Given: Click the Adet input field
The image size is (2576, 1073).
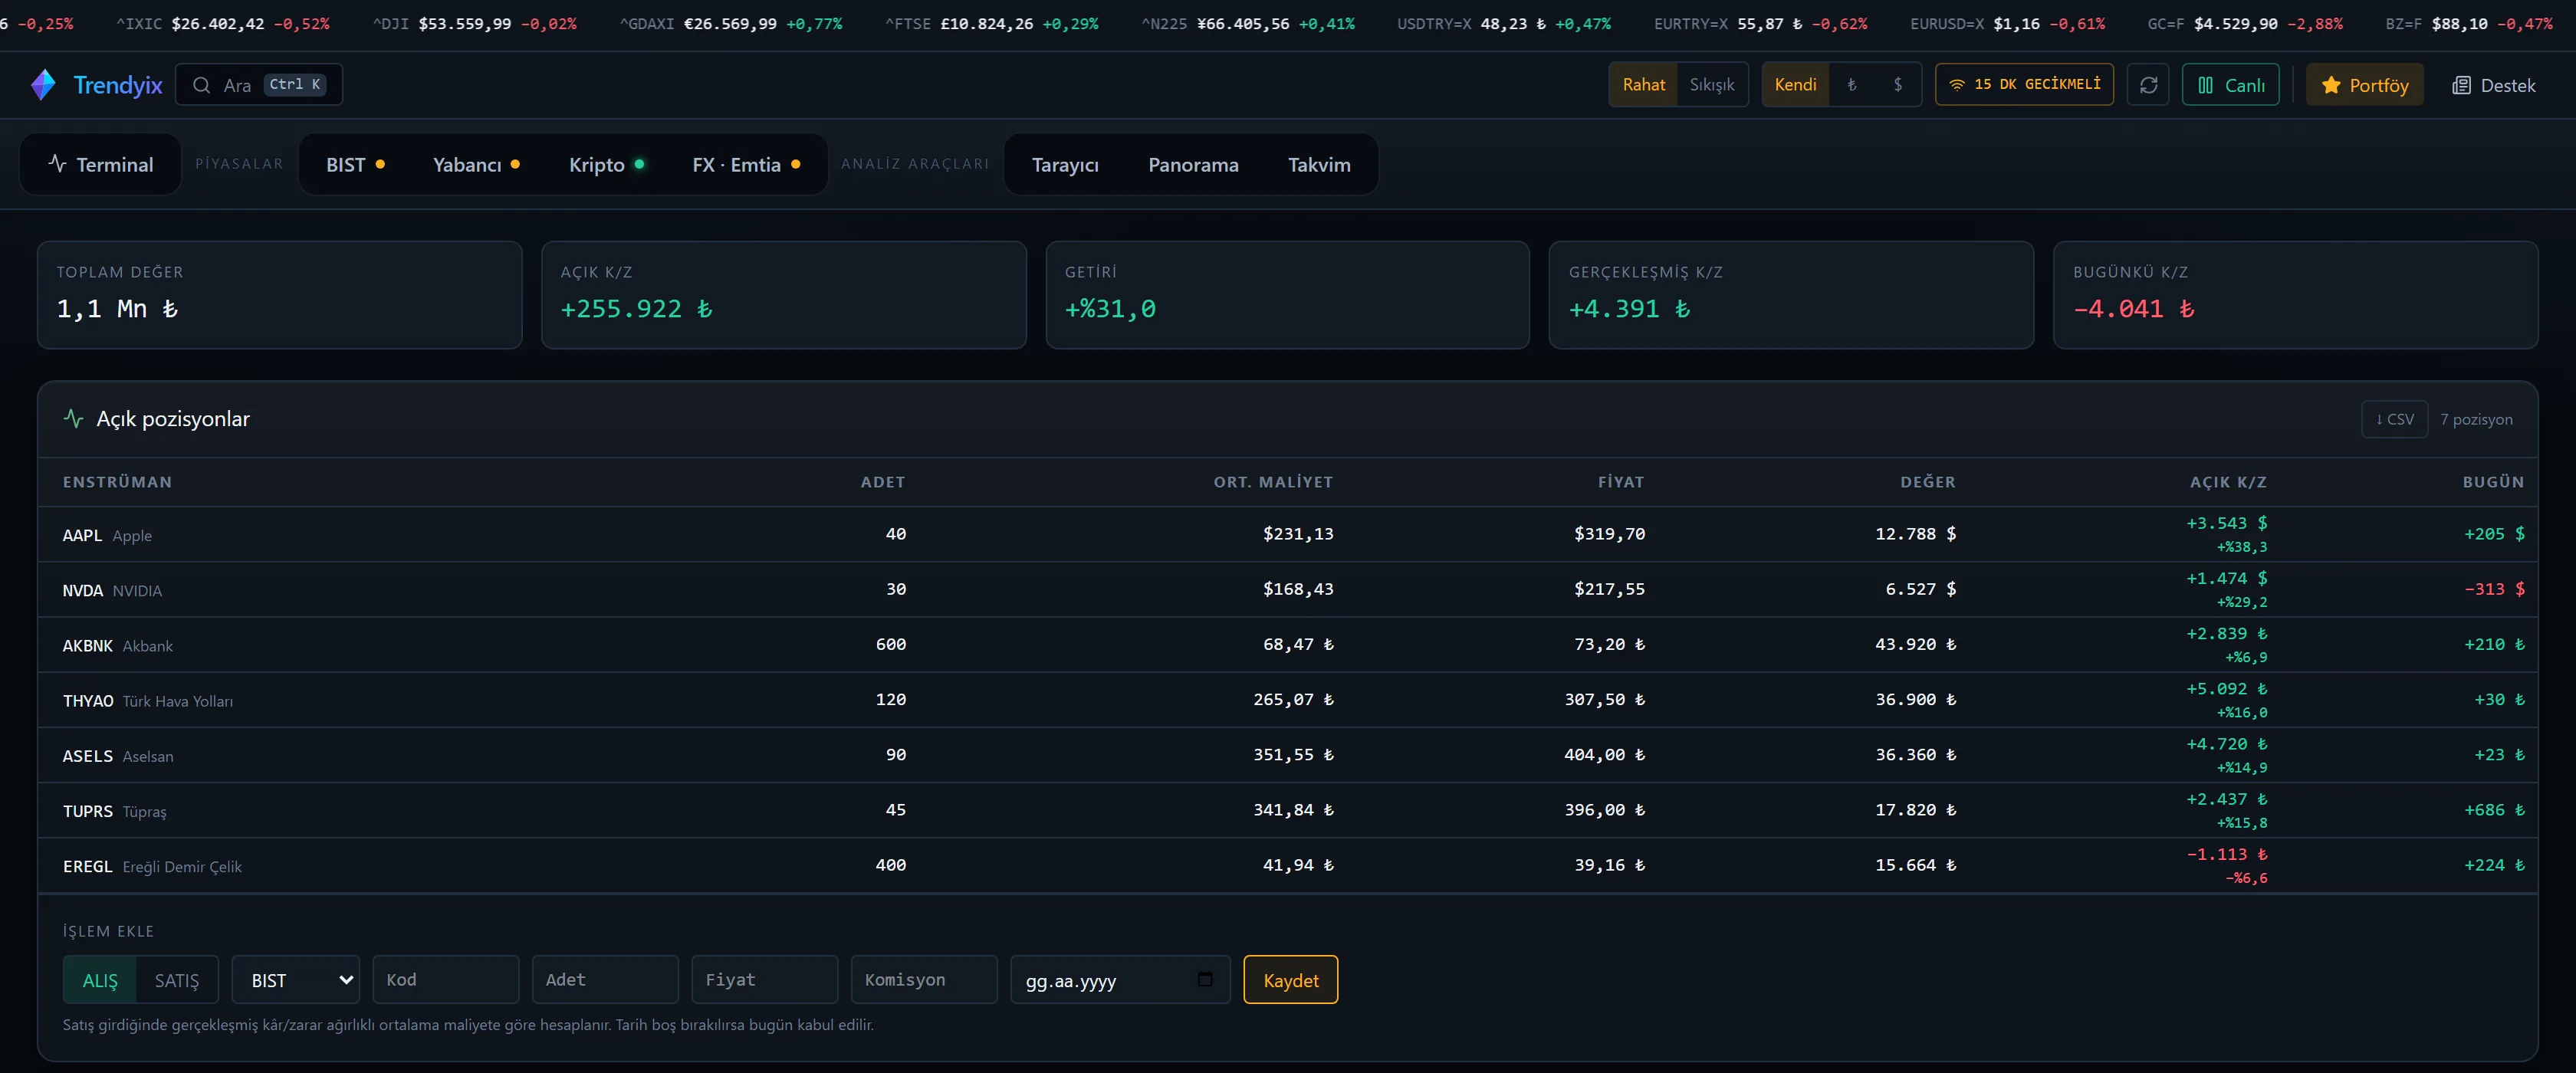Looking at the screenshot, I should point(605,980).
